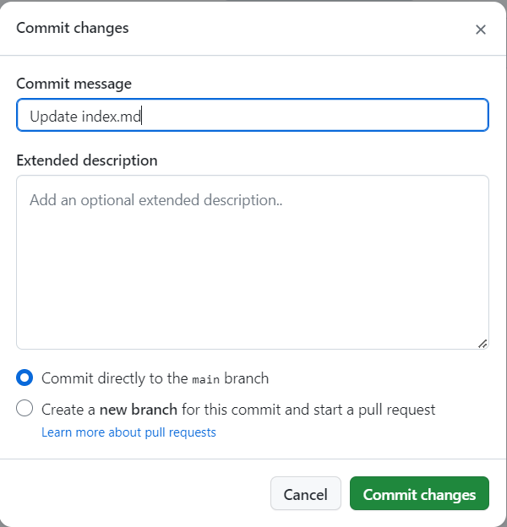Select Commit directly to the main branch radio
The width and height of the screenshot is (507, 527).
coord(25,378)
